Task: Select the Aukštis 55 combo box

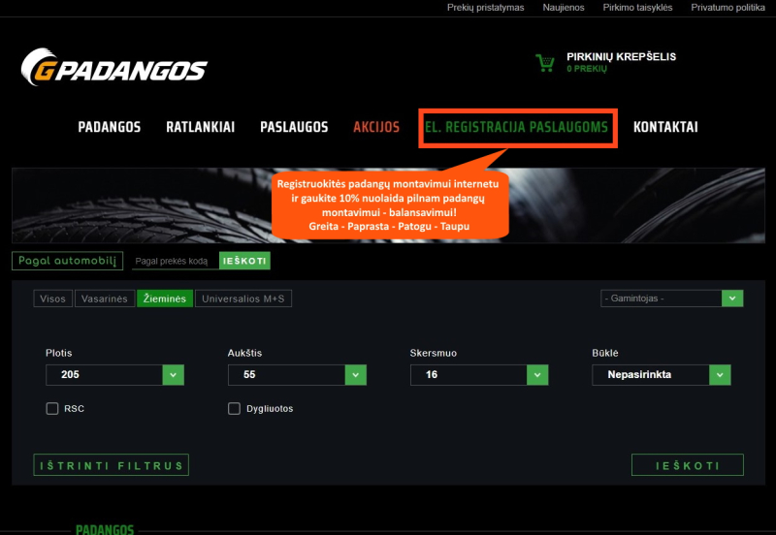Action: click(x=297, y=375)
